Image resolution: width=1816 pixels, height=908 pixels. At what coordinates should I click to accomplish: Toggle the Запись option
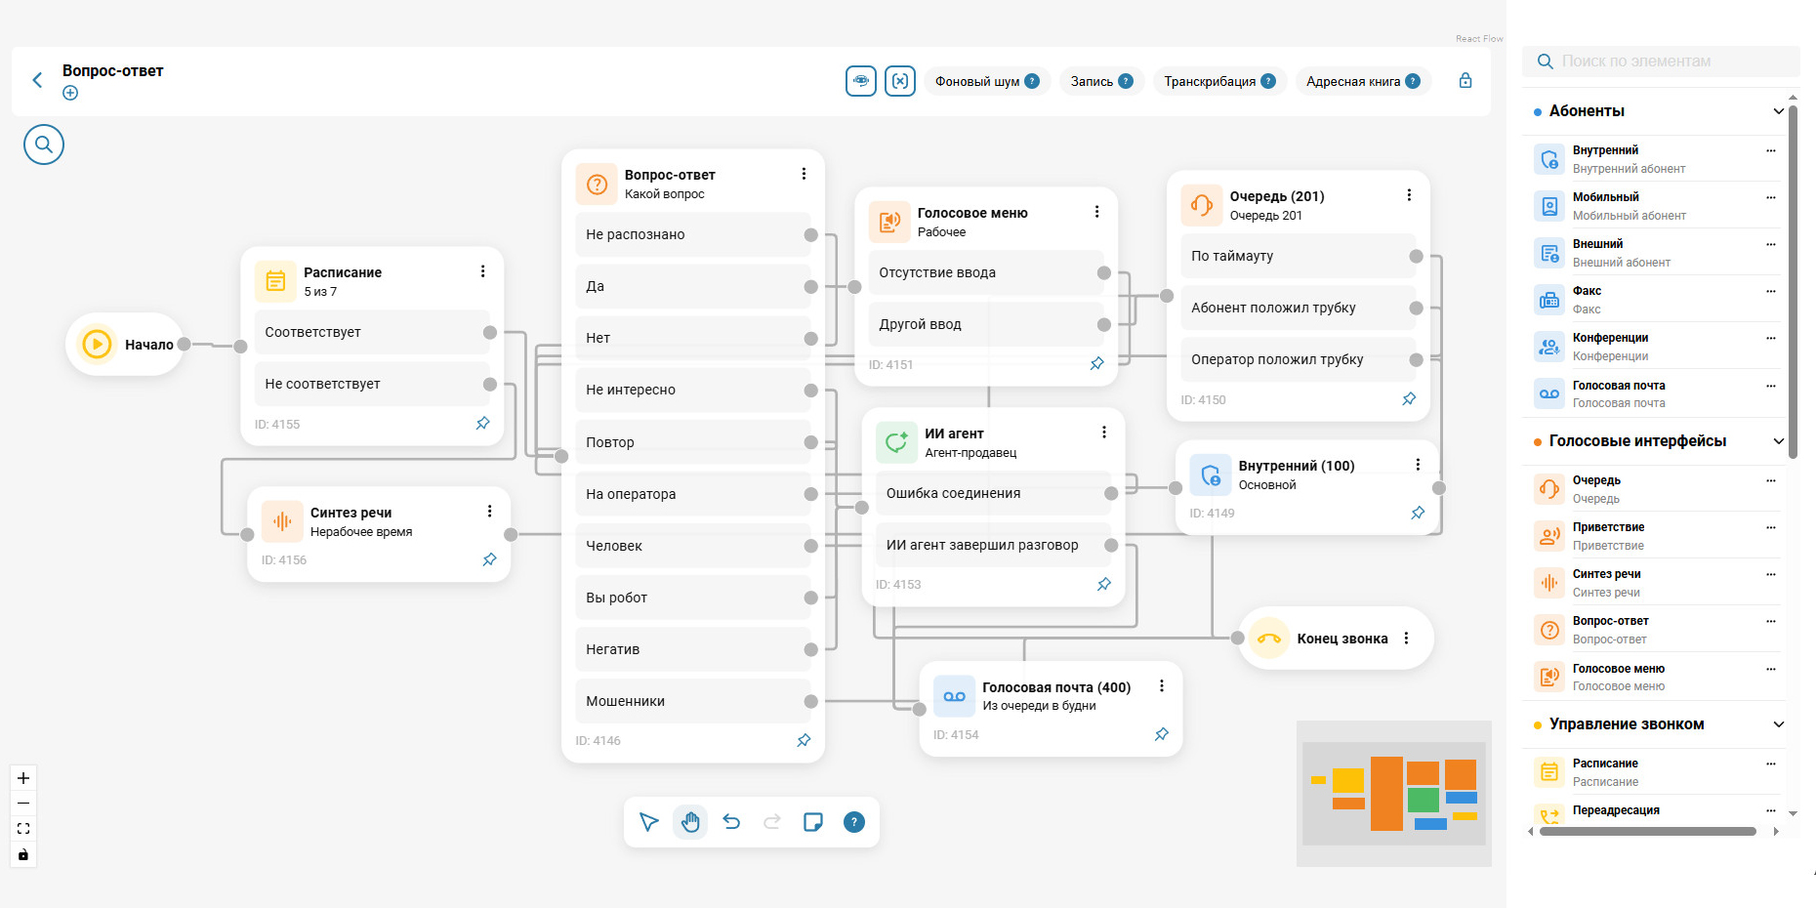[1101, 81]
